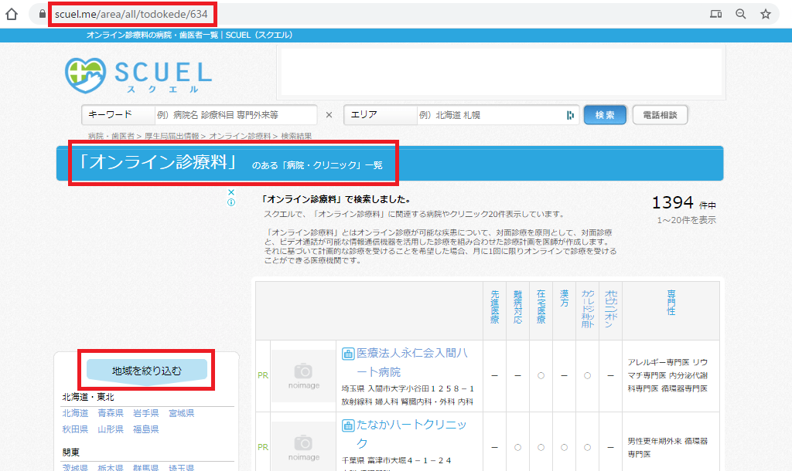Bookmark this page with star icon
Image resolution: width=792 pixels, height=471 pixels.
[x=766, y=14]
